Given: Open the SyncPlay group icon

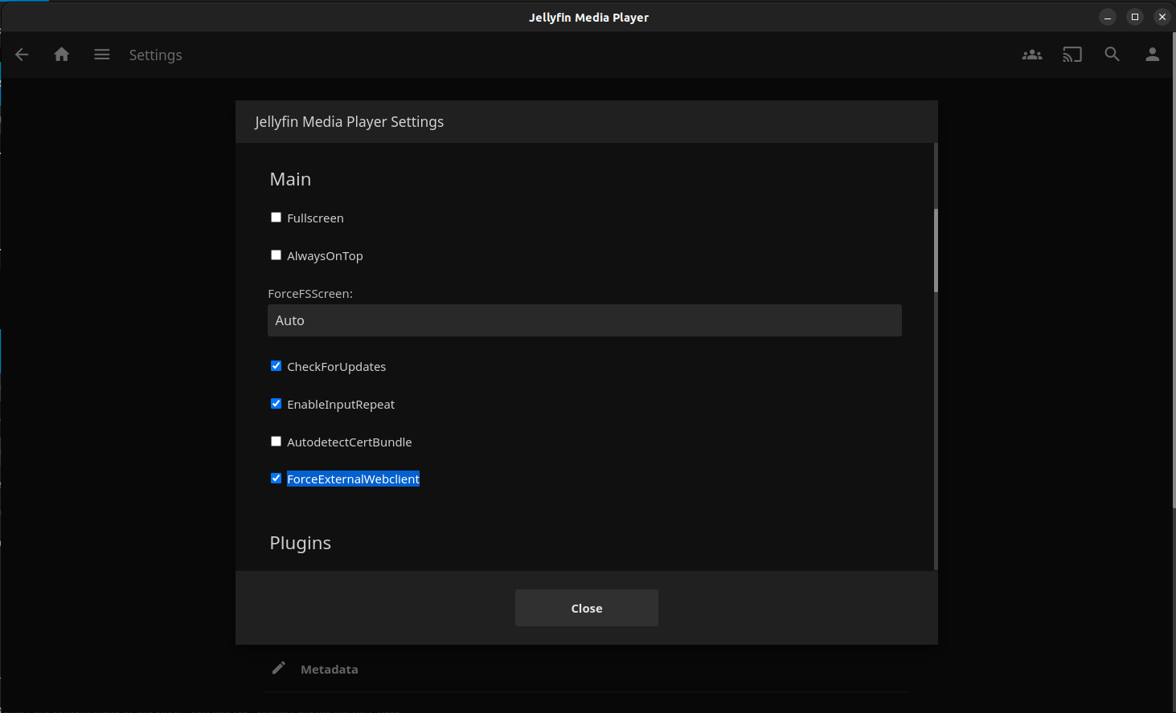Looking at the screenshot, I should pos(1032,55).
